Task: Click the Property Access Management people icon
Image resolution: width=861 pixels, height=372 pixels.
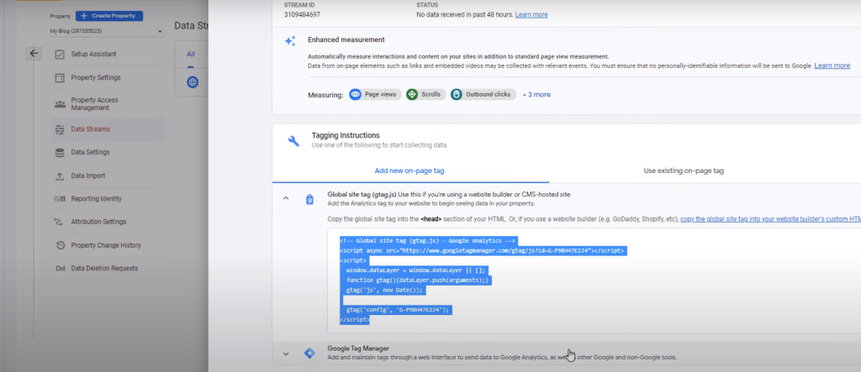Action: coord(59,103)
